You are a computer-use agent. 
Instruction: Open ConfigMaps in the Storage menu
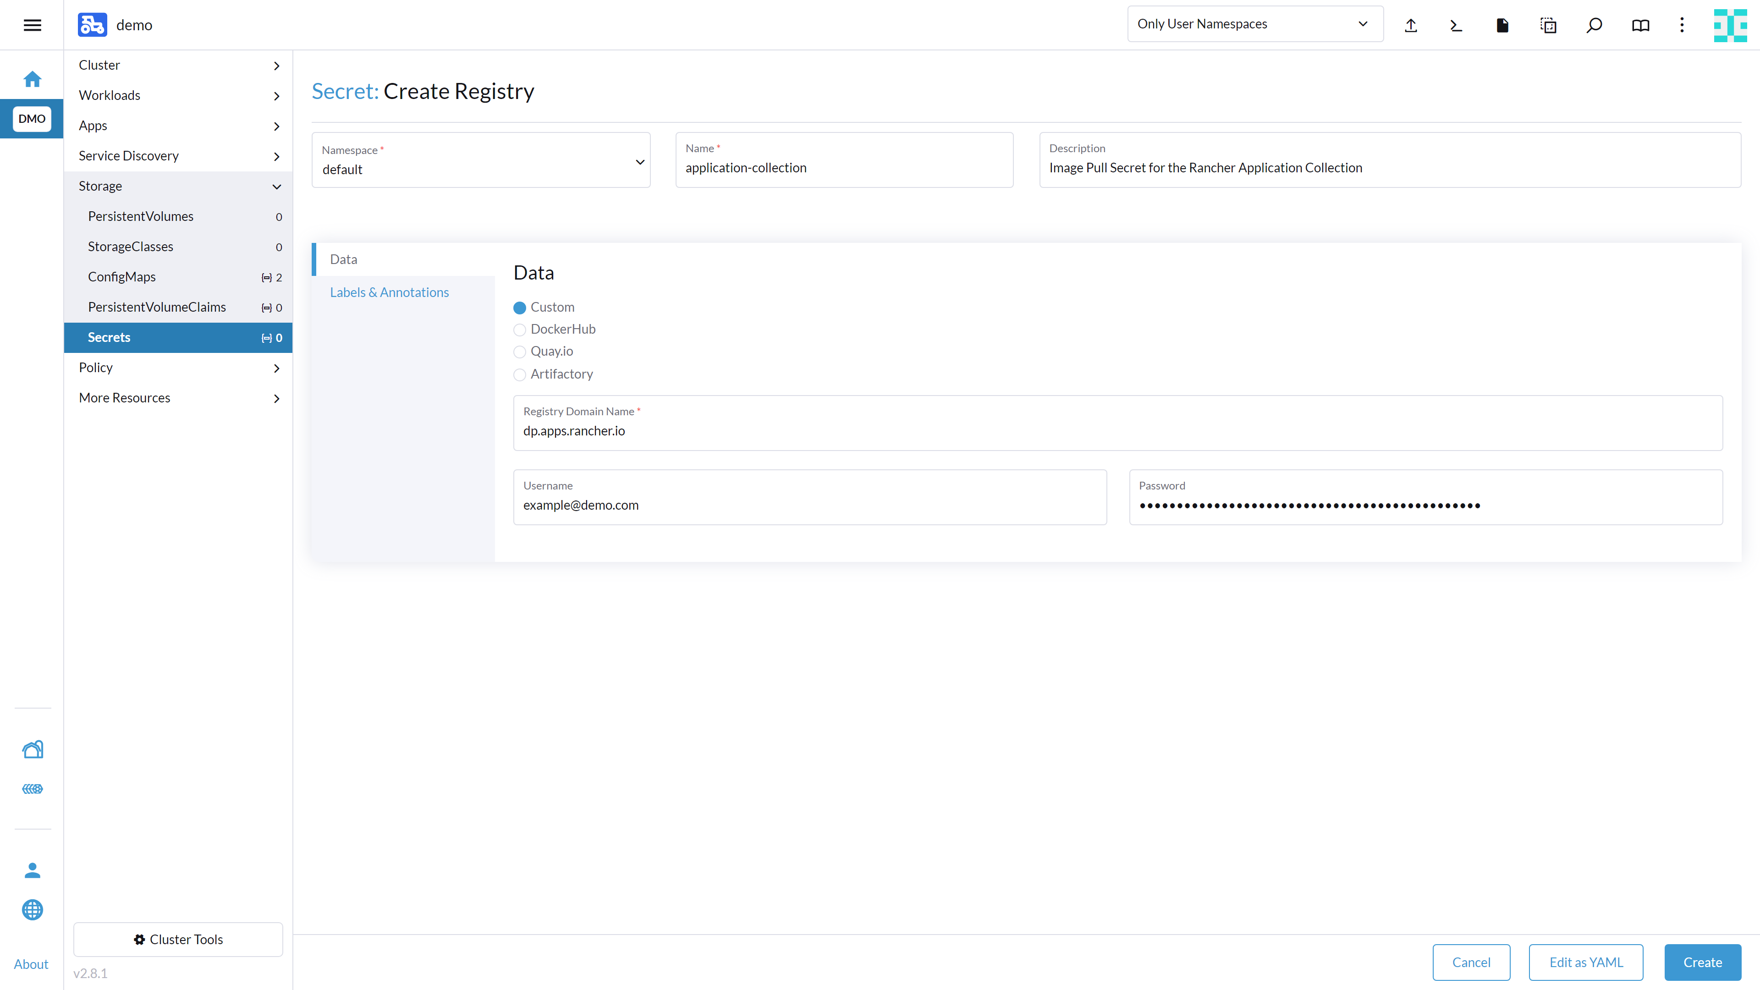[121, 277]
